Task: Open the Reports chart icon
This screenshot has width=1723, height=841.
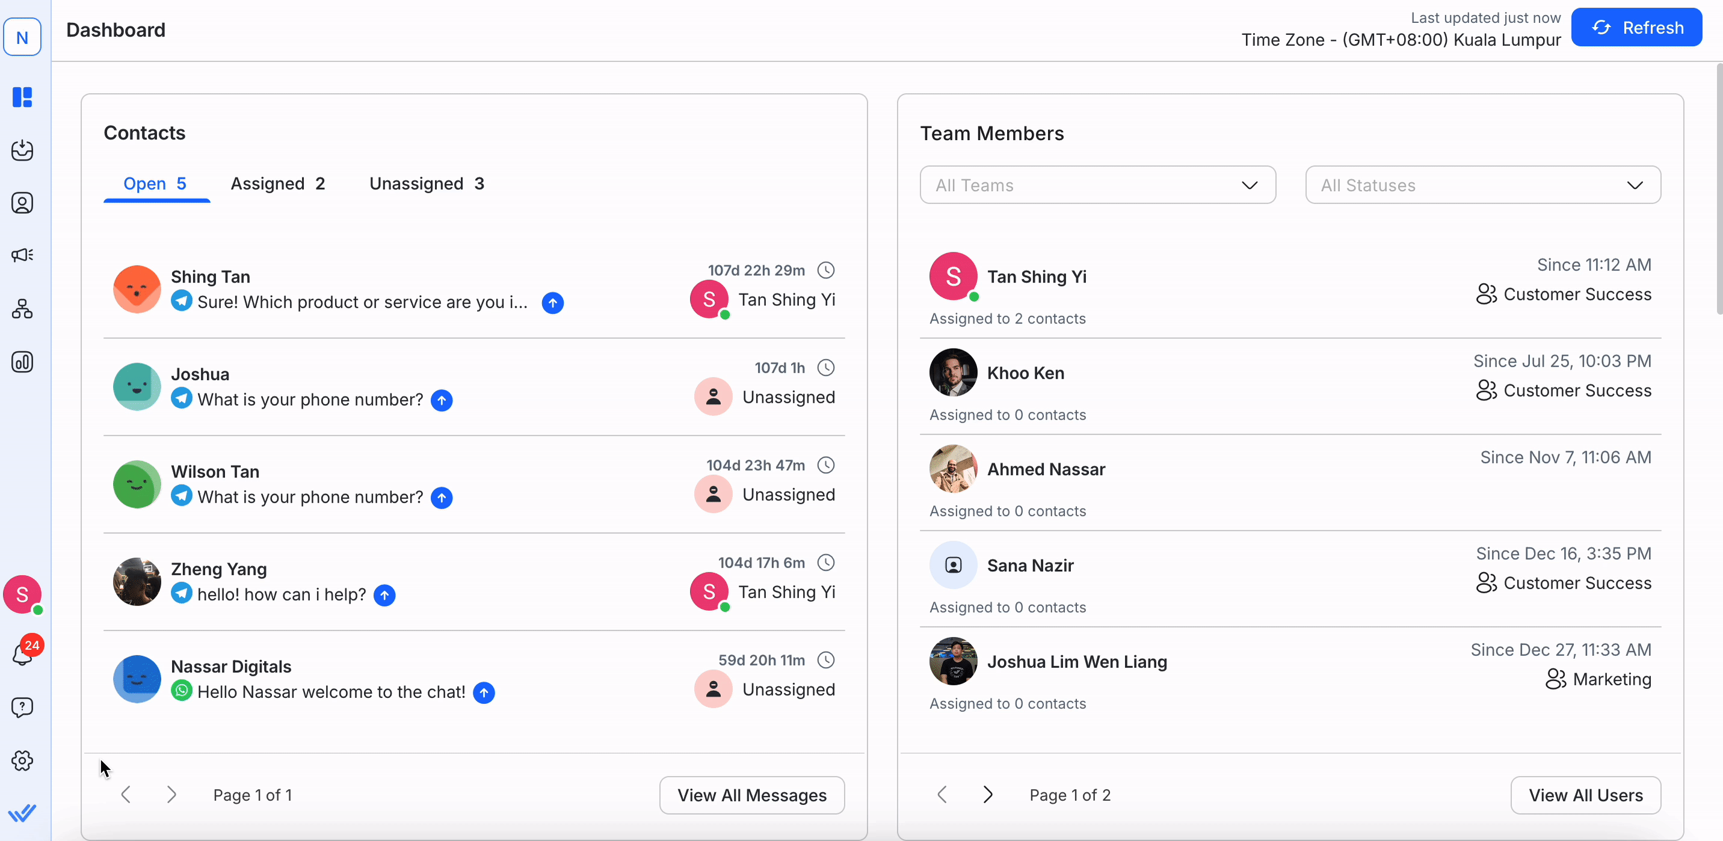Action: pos(22,362)
